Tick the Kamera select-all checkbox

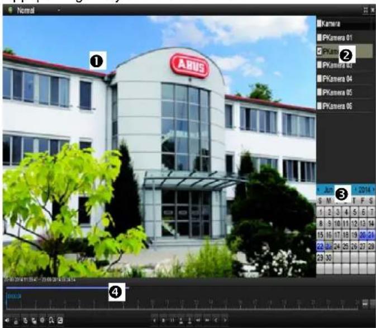click(x=319, y=23)
